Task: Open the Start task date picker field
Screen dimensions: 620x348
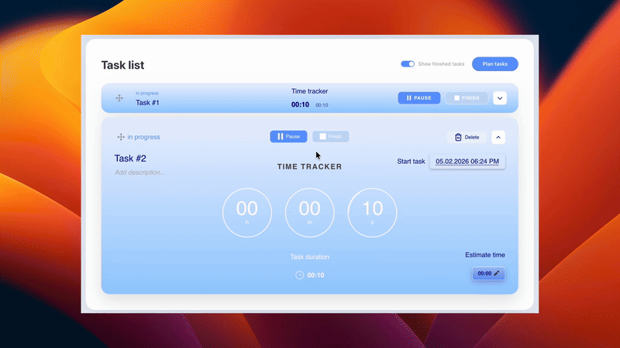Action: 467,162
